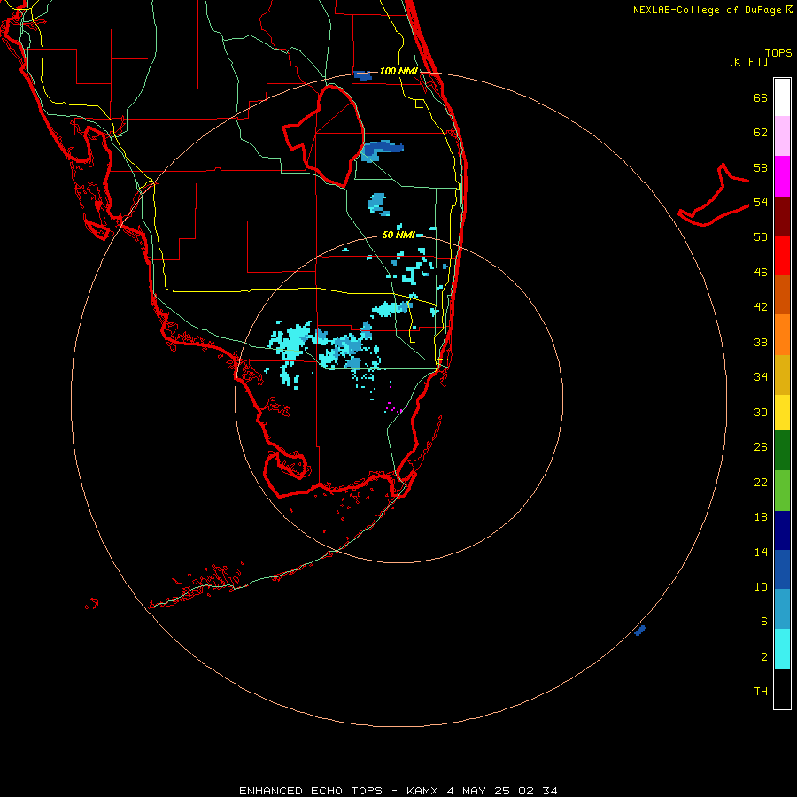This screenshot has width=797, height=797.
Task: Select the dark red 54 kft swatch
Action: [782, 216]
